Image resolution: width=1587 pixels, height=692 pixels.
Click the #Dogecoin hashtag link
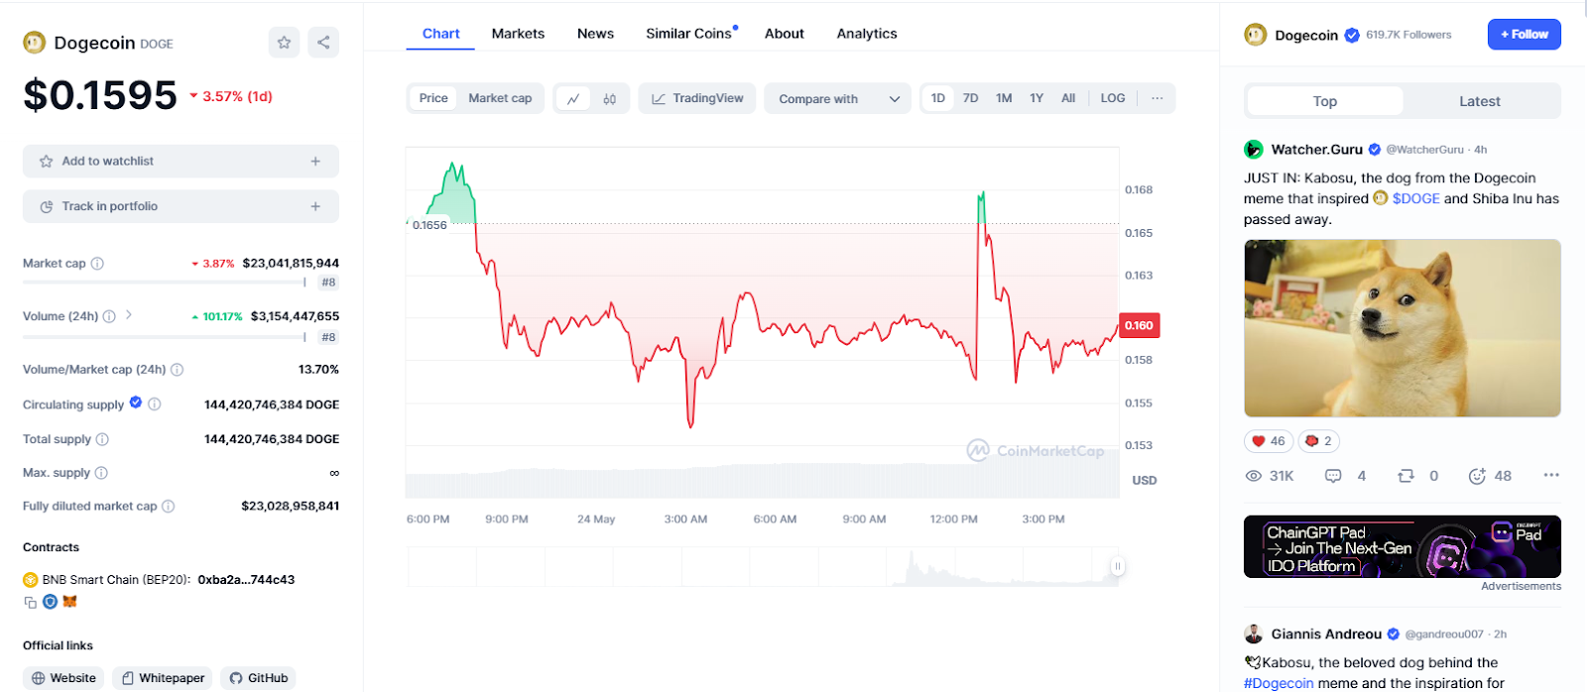pos(1279,683)
